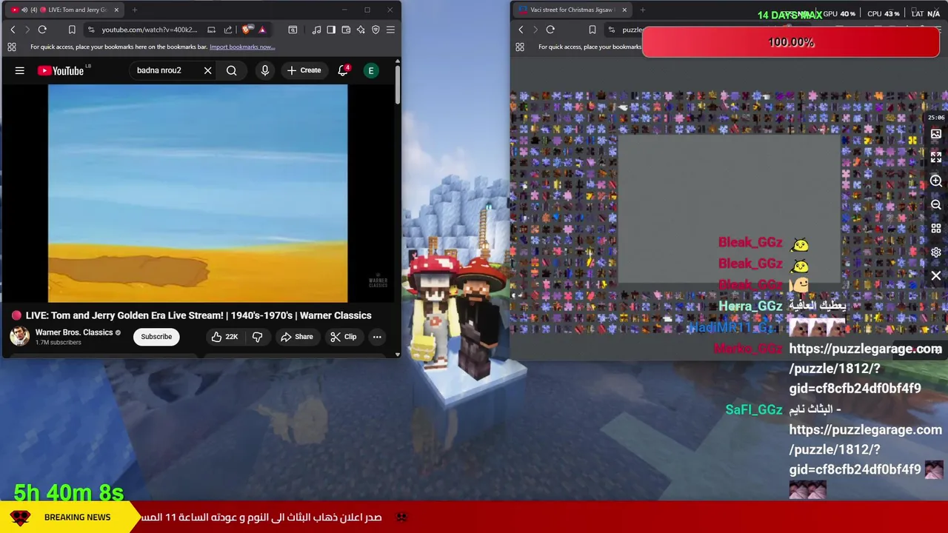Select the Tom and Jerry live tab

click(63, 10)
